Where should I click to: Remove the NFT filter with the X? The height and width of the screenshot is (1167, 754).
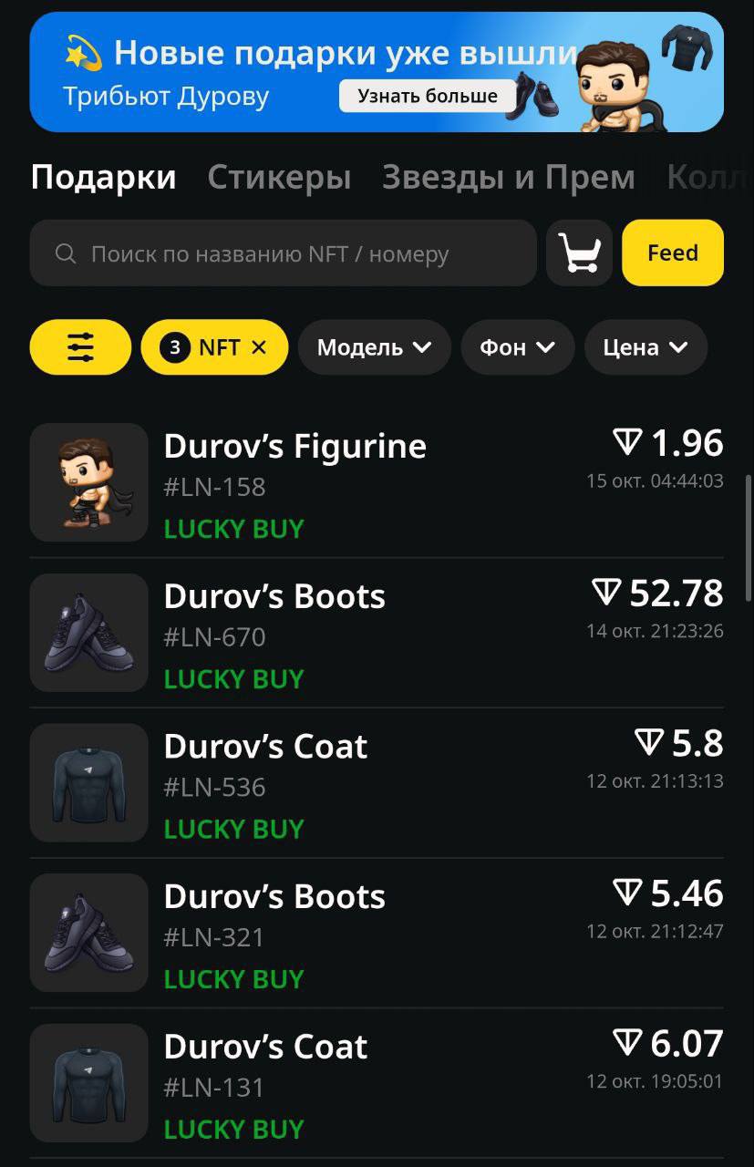click(259, 347)
